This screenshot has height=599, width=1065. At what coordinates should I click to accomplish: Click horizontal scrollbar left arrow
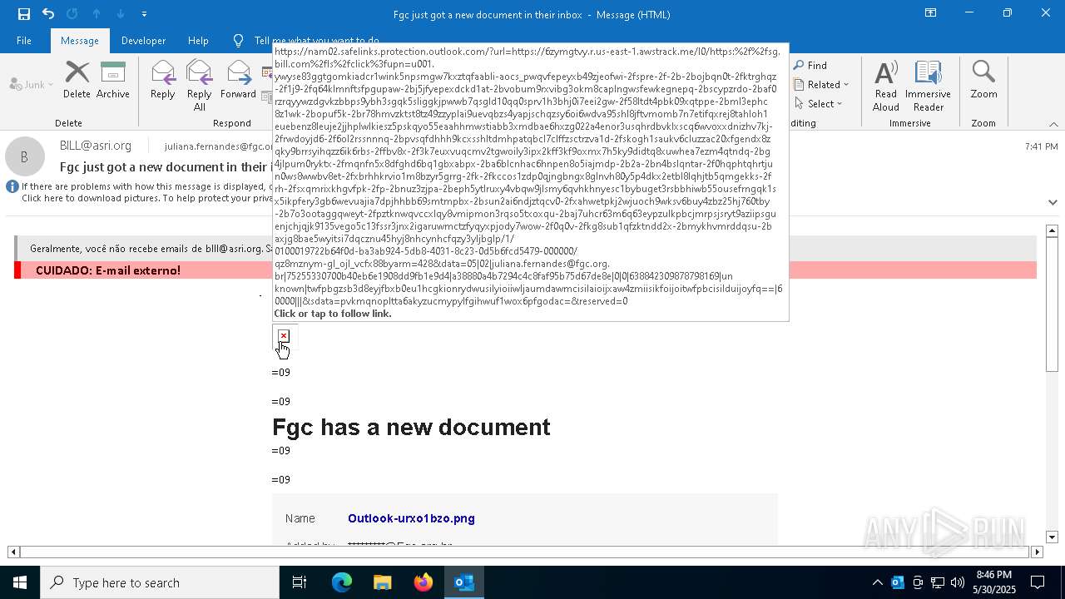(13, 552)
